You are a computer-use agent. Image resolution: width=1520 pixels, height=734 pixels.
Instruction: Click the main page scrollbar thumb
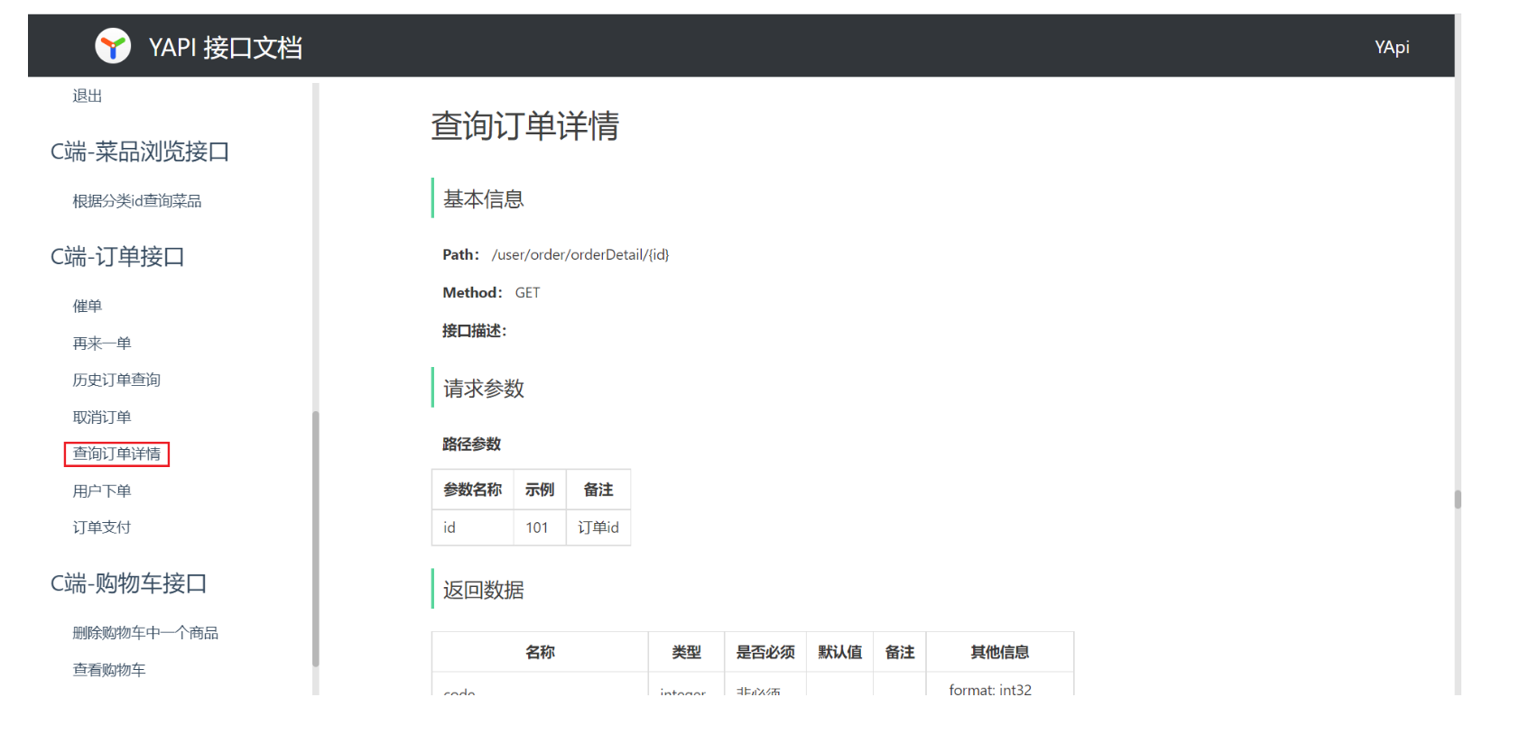pos(1458,500)
